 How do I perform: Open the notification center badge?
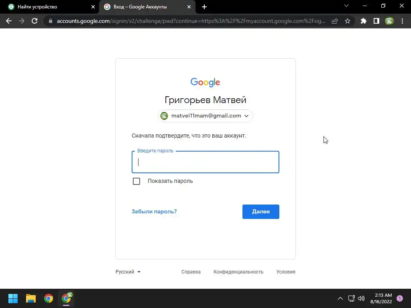tap(400, 298)
